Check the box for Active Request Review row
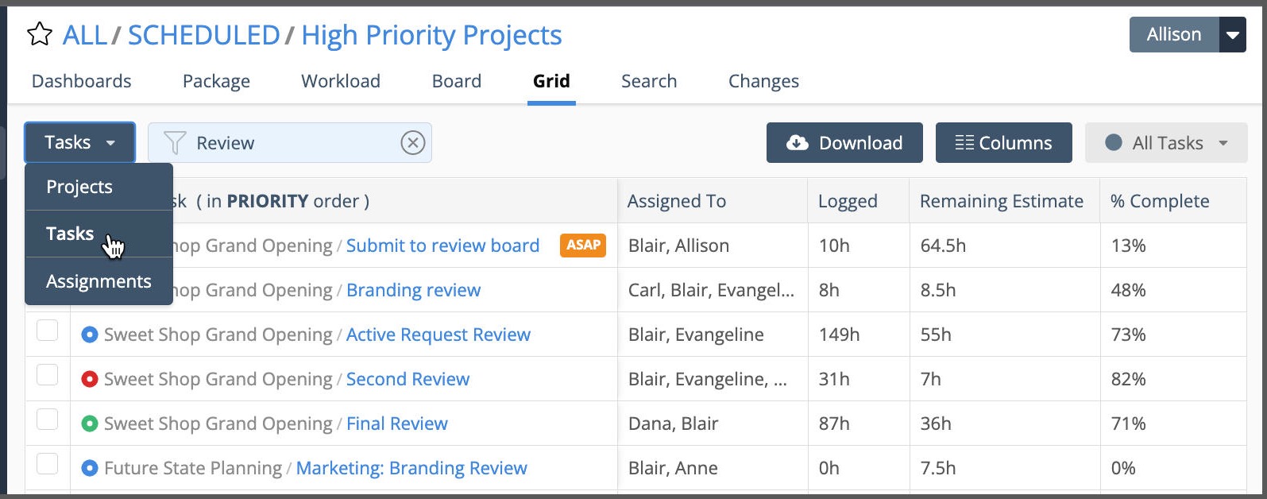Image resolution: width=1267 pixels, height=499 pixels. click(48, 331)
